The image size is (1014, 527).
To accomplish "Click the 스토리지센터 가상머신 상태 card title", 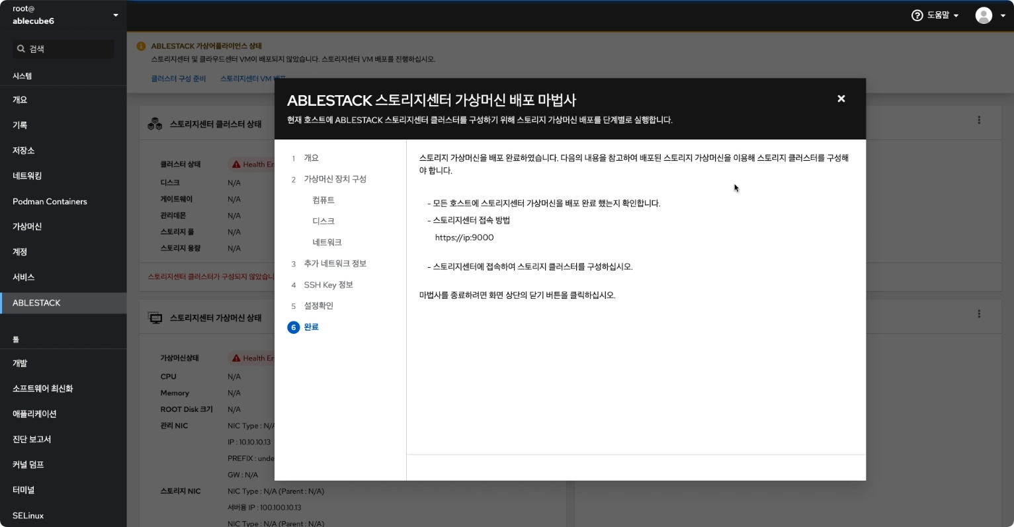I will 216,318.
